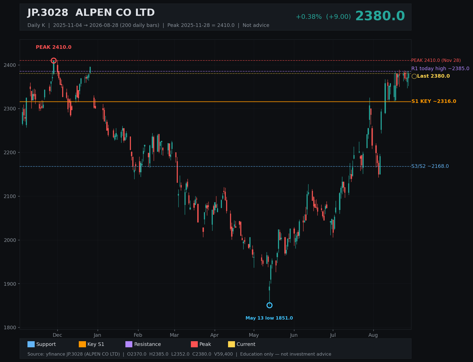473x362 pixels.
Task: Click the 'Dec' x-axis label
Action: click(57, 335)
